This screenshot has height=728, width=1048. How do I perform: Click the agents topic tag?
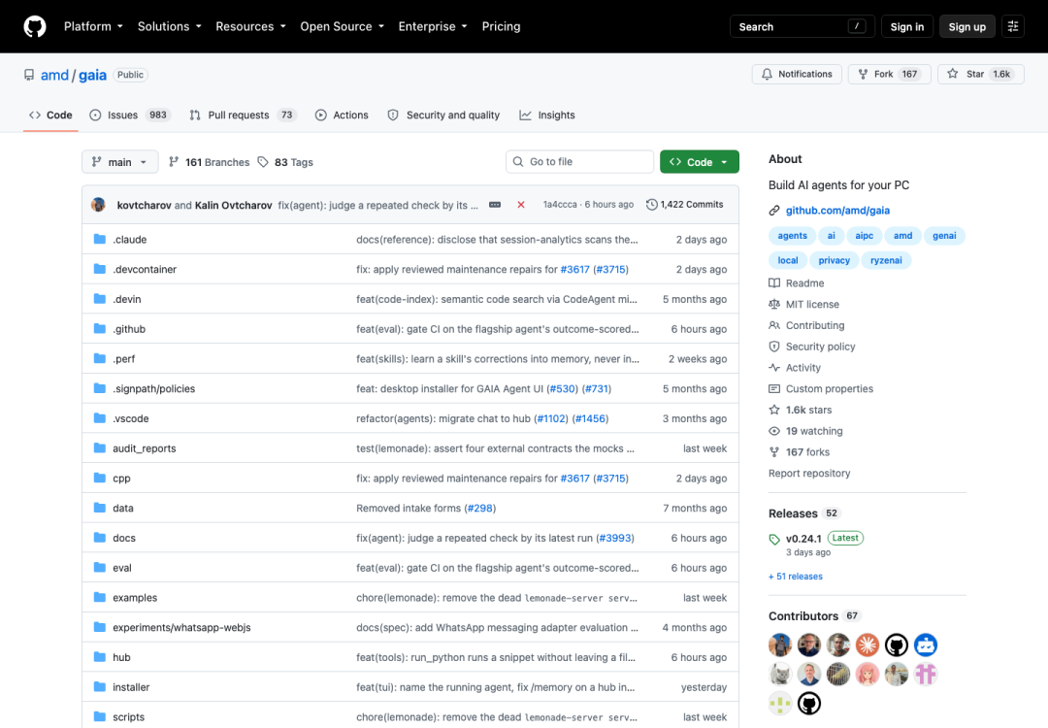coord(792,236)
